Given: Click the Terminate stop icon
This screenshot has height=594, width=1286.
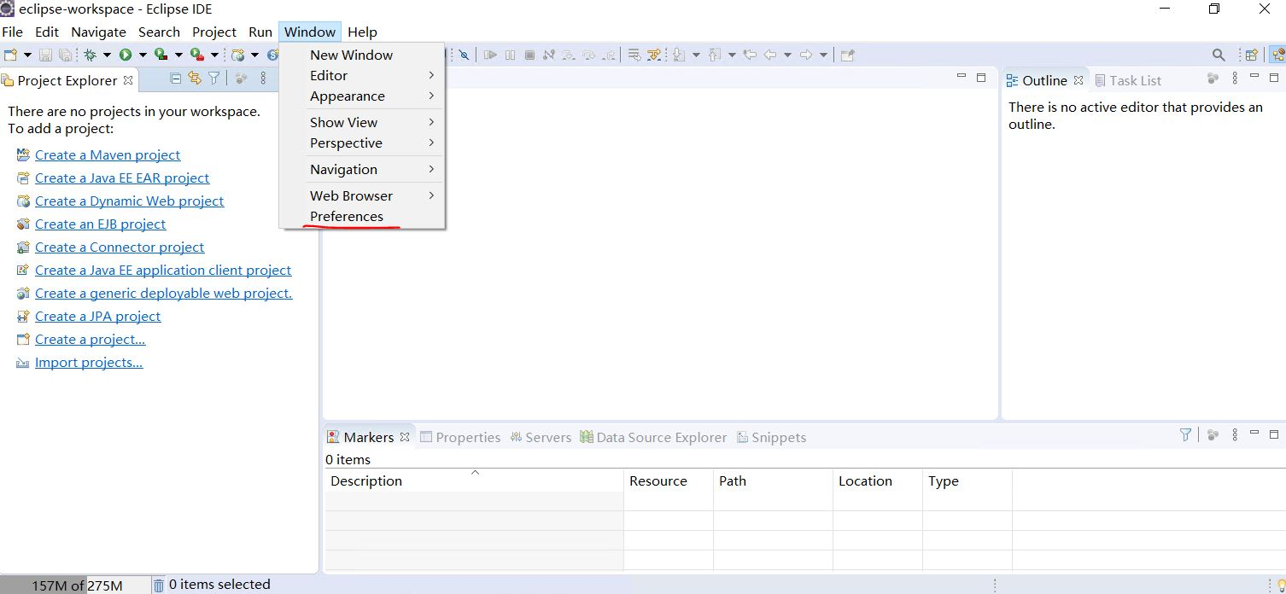Looking at the screenshot, I should (529, 55).
